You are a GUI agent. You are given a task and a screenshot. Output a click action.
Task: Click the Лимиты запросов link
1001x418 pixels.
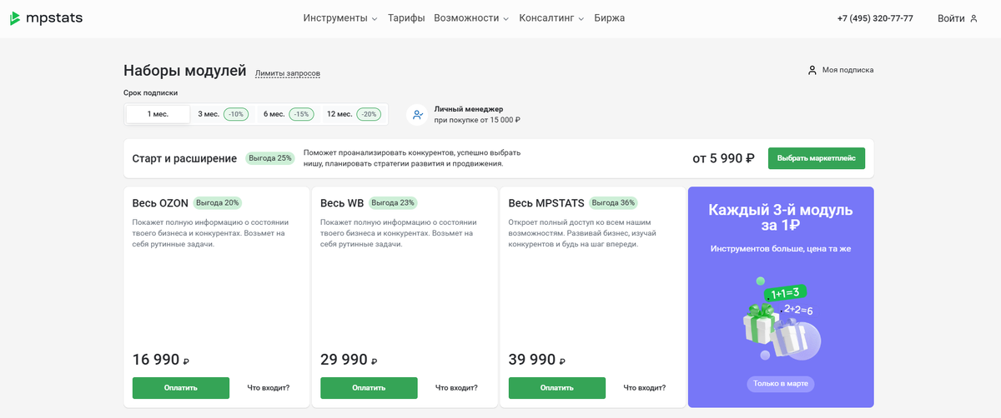[287, 73]
